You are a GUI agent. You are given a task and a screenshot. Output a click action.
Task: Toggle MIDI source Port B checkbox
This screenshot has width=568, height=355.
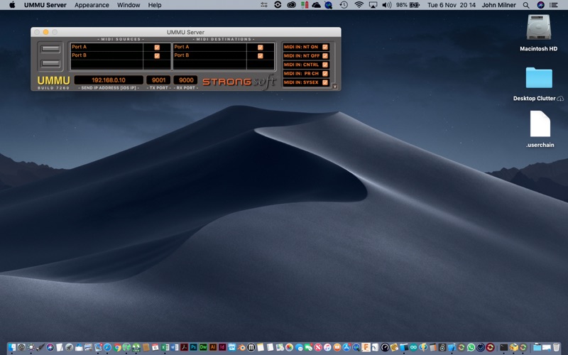pyautogui.click(x=157, y=56)
